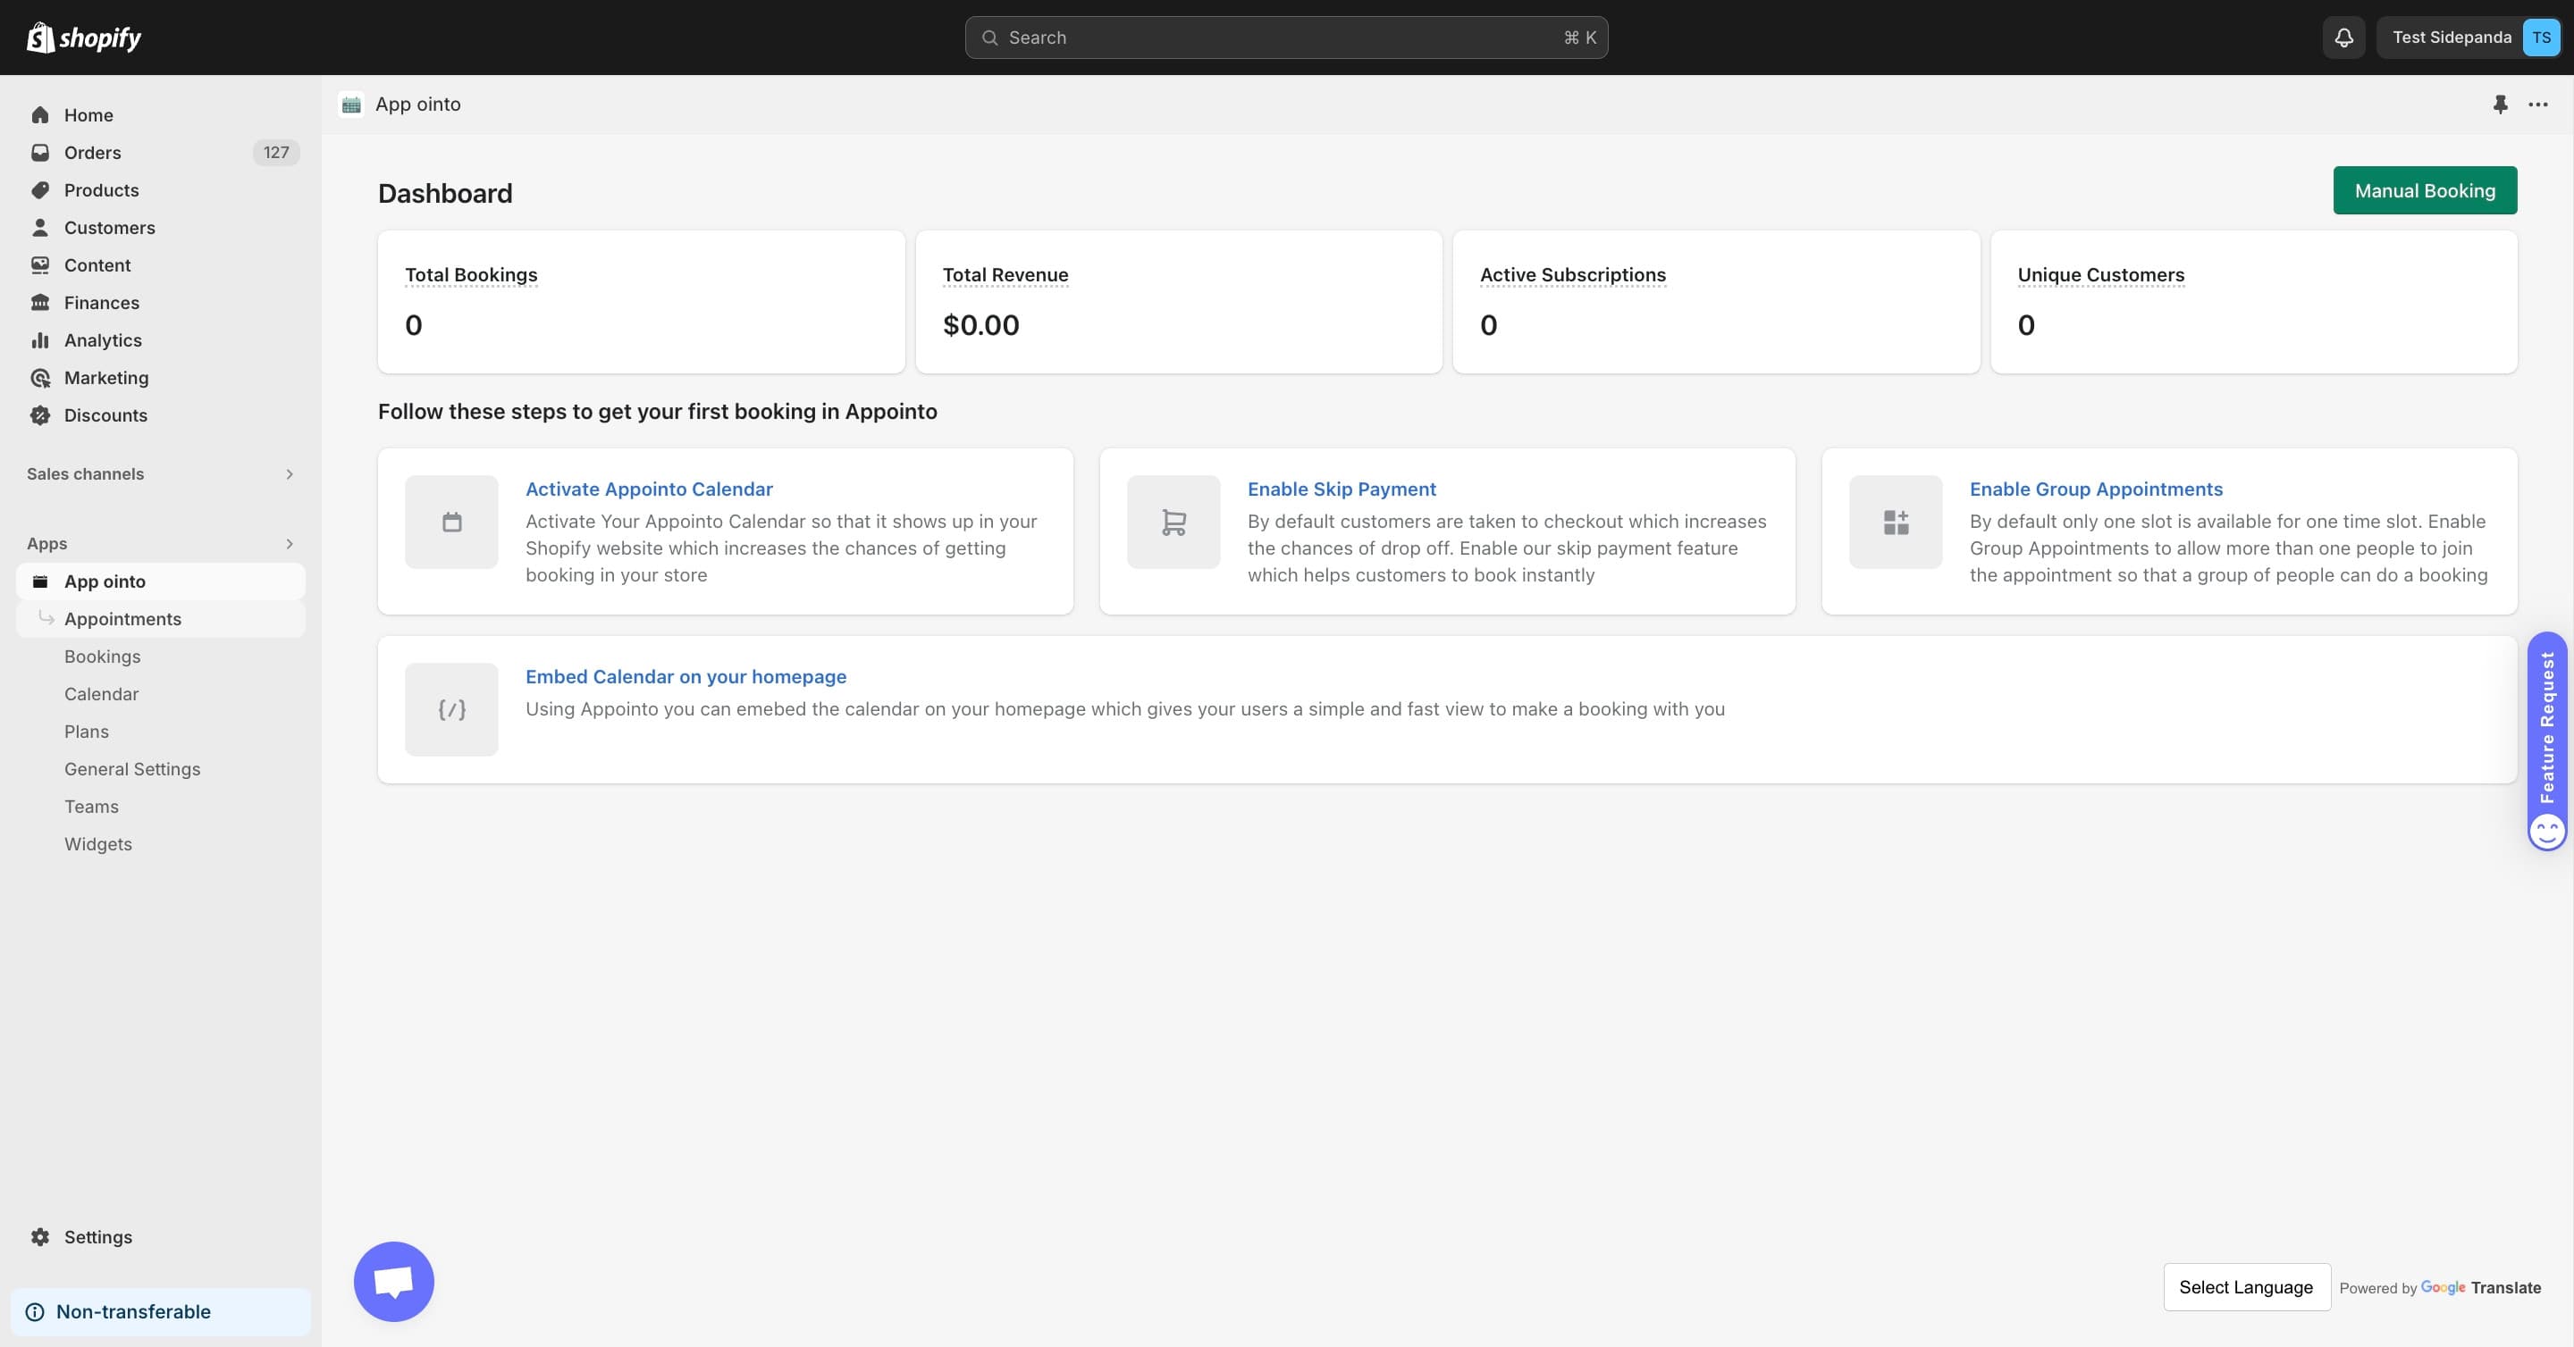Open the three-dot more actions menu
The height and width of the screenshot is (1347, 2574).
tap(2538, 104)
